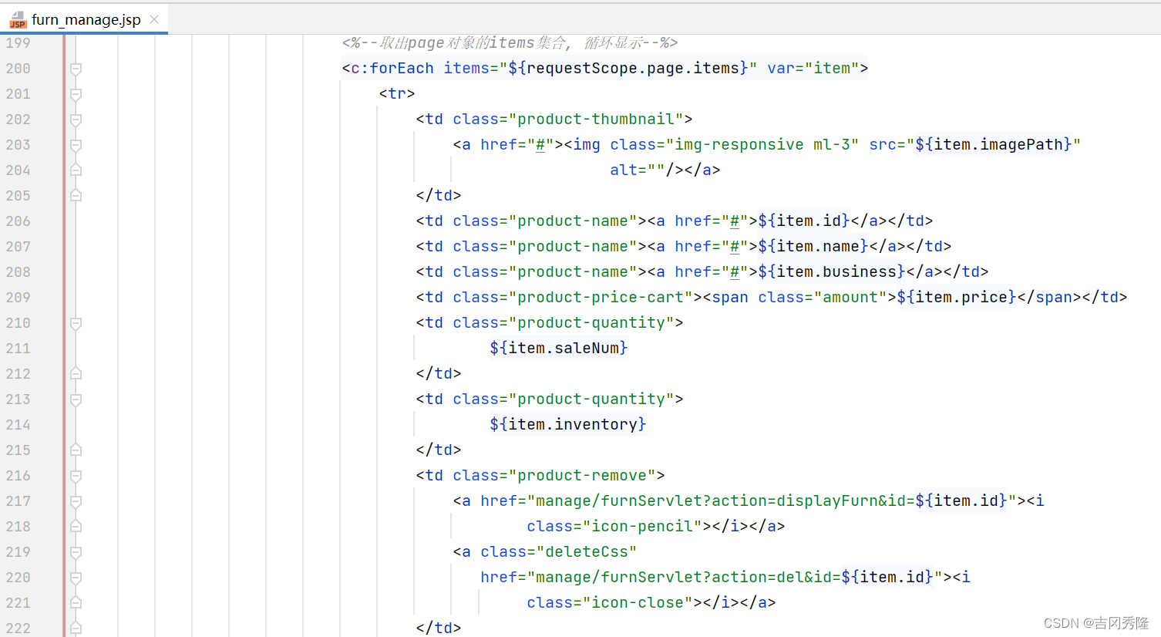Click fold end marker at line 222
1161x637 pixels.
76,629
